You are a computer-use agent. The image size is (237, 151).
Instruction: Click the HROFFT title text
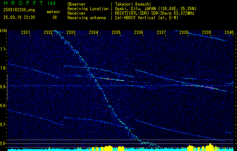click(x=23, y=3)
